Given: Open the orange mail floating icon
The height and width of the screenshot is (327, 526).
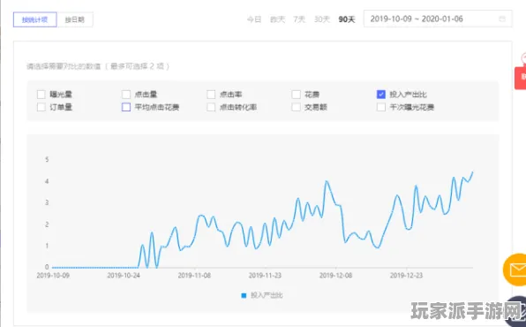Looking at the screenshot, I should coord(515,270).
